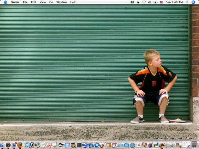Open Safari compass icon
This screenshot has width=199, height=149.
(x=132, y=145)
